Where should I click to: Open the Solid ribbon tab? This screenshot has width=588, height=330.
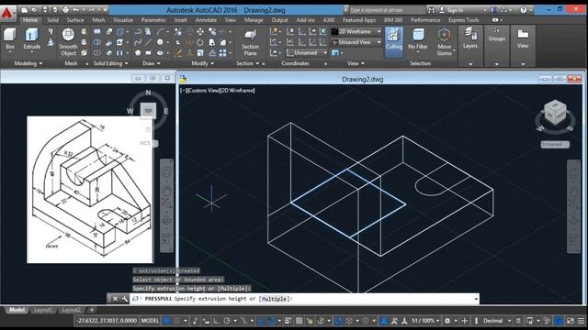point(52,20)
